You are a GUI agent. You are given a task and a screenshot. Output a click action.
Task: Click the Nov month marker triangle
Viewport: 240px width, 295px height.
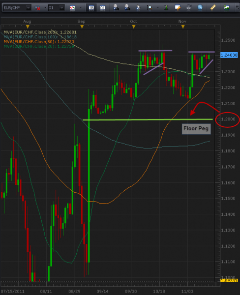coord(183,27)
